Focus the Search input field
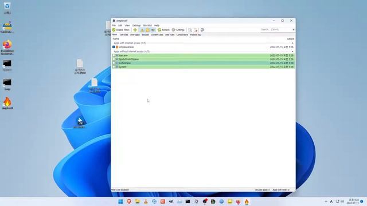 (x=276, y=30)
